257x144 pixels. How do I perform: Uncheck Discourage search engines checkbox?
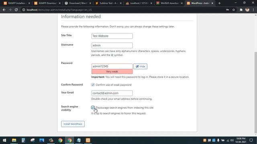tap(93, 108)
